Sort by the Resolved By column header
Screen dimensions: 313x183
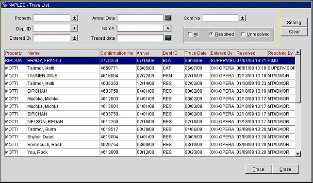pos(281,53)
